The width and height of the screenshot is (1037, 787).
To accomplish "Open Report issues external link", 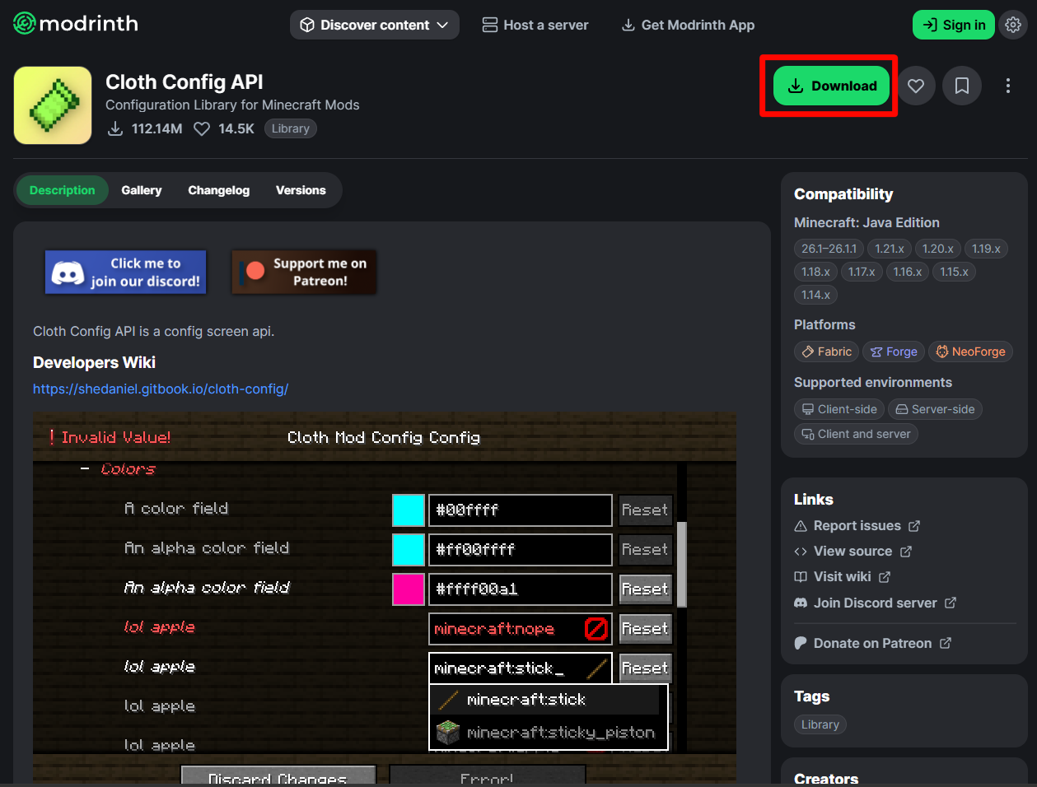I will pyautogui.click(x=857, y=525).
